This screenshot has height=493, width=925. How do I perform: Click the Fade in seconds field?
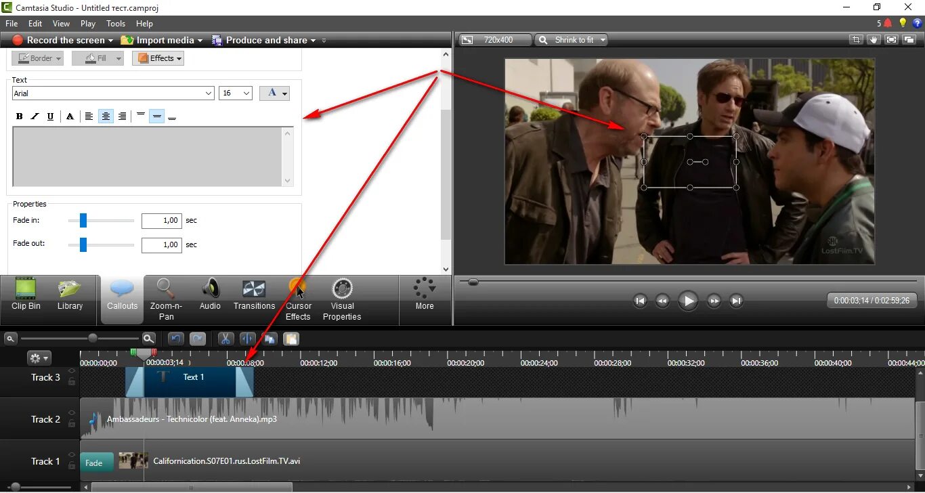162,220
